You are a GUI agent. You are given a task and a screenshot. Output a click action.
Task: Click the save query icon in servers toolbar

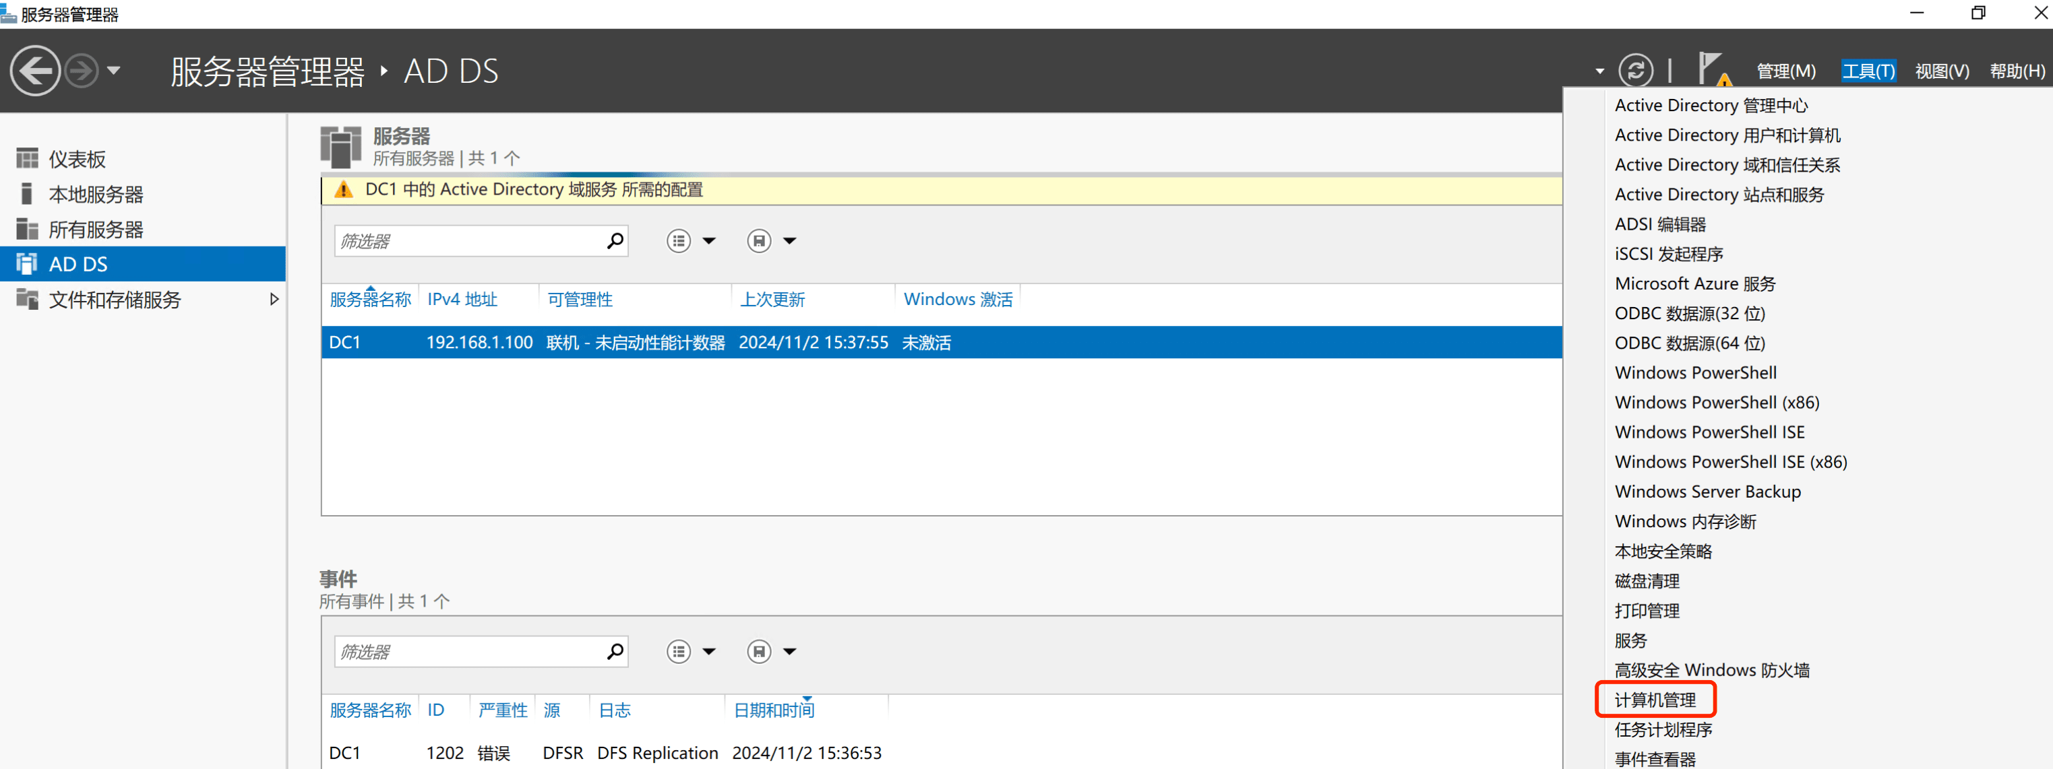point(759,240)
